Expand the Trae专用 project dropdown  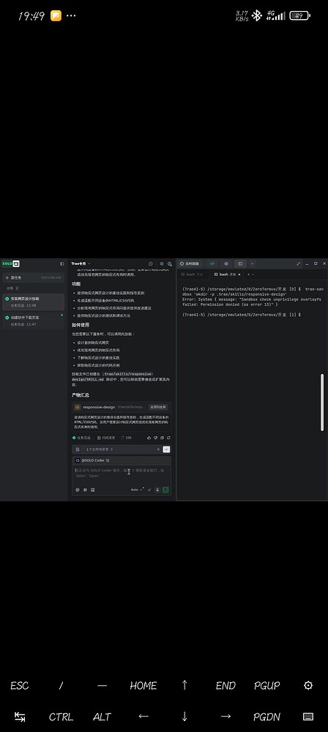[x=81, y=264]
